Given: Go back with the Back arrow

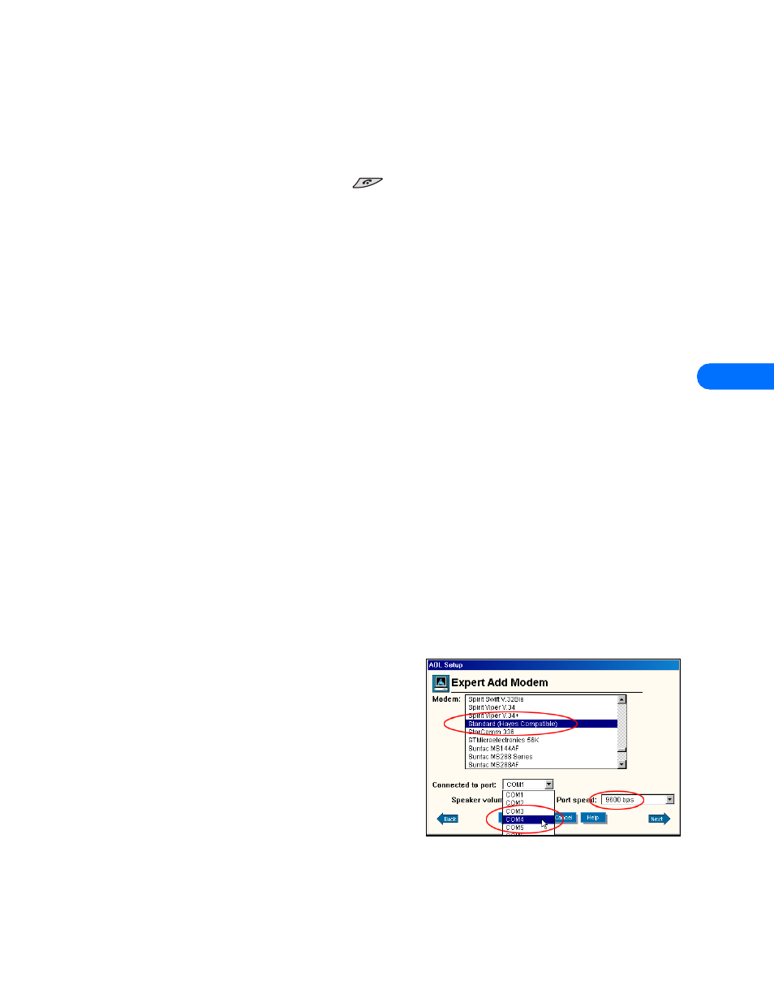Looking at the screenshot, I should pyautogui.click(x=448, y=819).
